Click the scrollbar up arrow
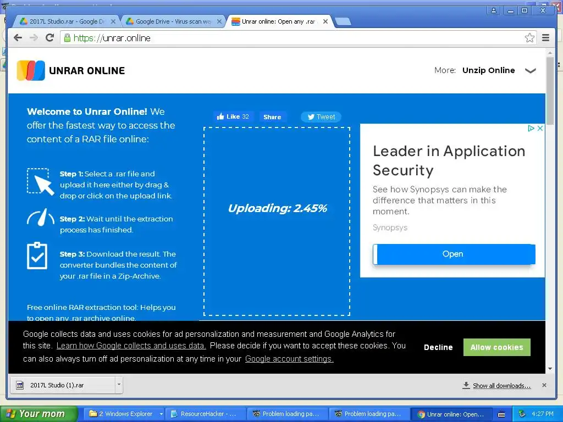The image size is (563, 422). pos(550,53)
